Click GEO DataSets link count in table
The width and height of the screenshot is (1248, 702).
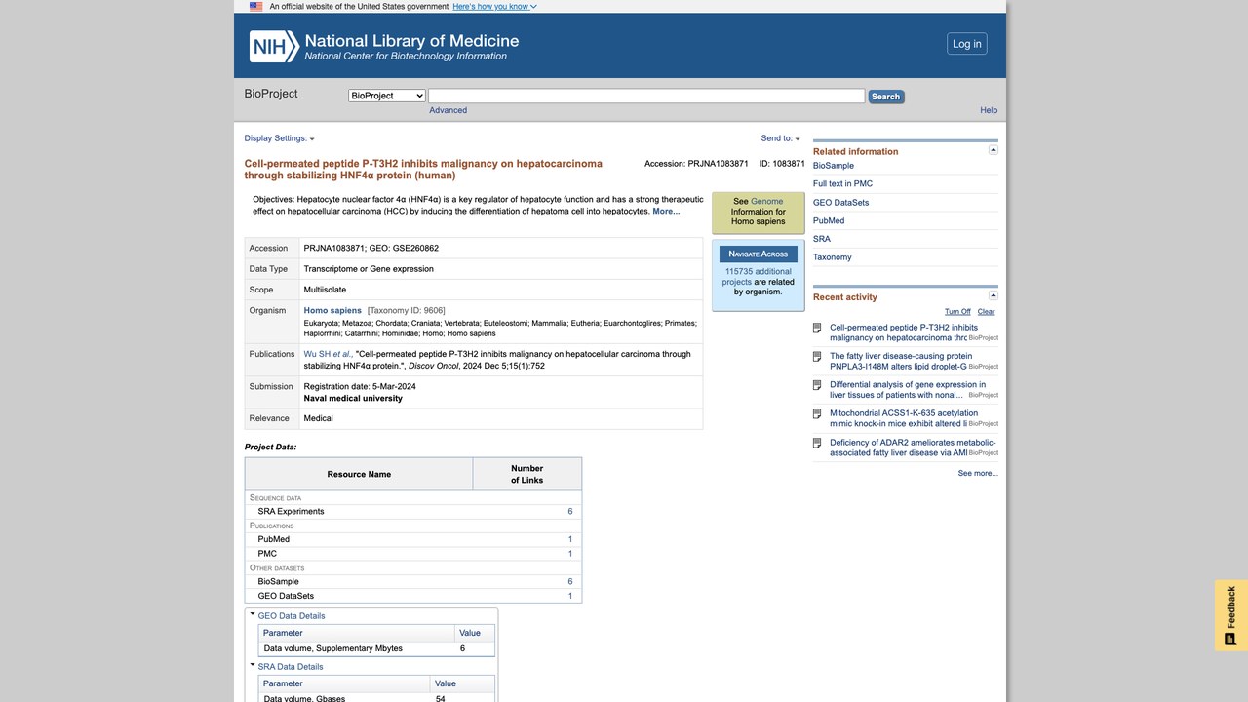[570, 596]
